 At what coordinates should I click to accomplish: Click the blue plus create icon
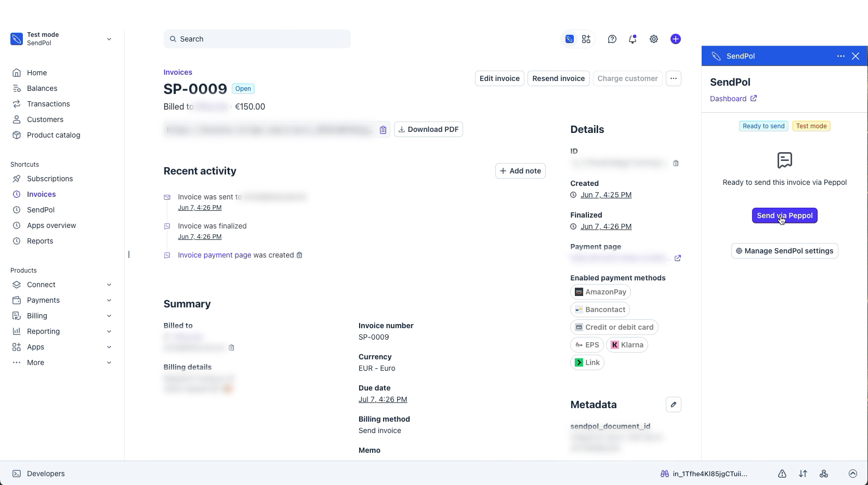point(676,39)
